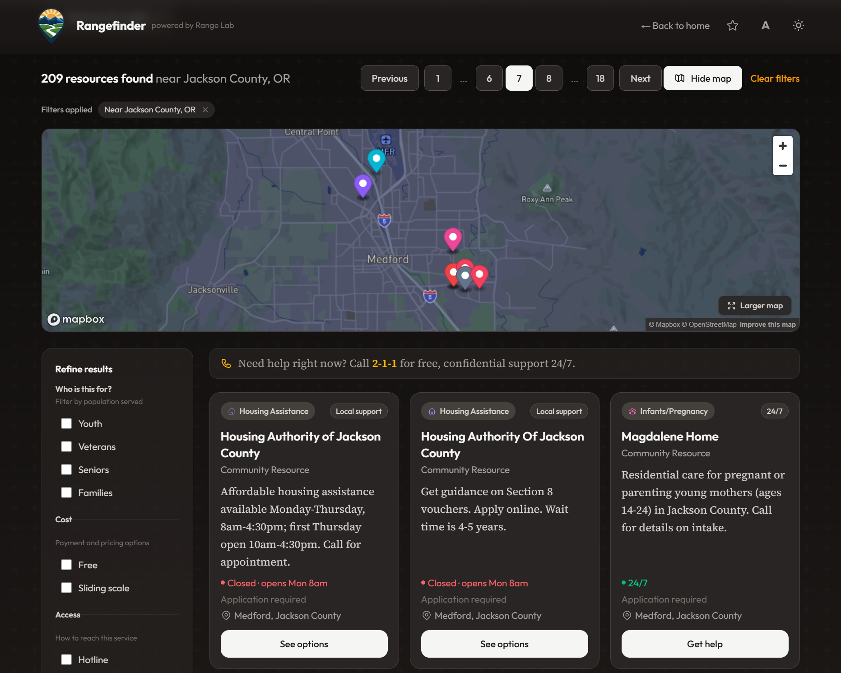Screen dimensions: 841x673
Task: Select the cyan map pin near airport
Action: [x=376, y=159]
